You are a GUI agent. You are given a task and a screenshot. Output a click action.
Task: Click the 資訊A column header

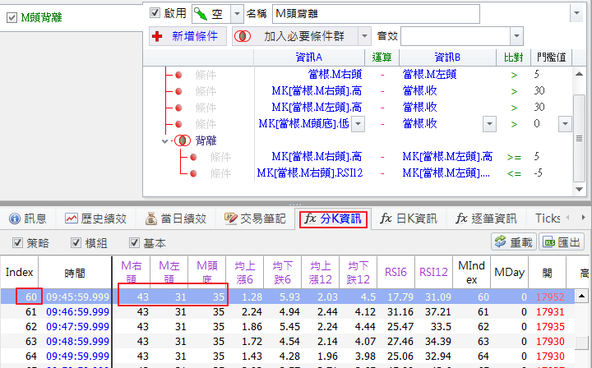[x=309, y=57]
